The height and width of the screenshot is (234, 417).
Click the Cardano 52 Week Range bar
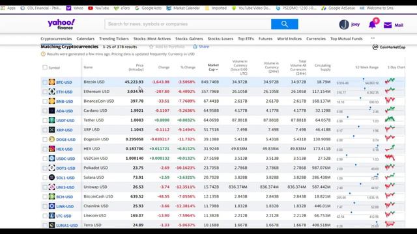(x=358, y=110)
